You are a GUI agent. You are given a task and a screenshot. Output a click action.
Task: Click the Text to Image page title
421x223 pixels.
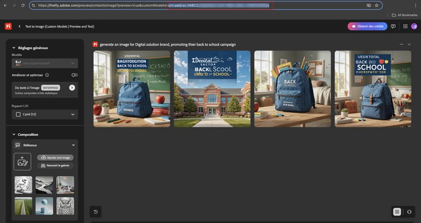(60, 26)
